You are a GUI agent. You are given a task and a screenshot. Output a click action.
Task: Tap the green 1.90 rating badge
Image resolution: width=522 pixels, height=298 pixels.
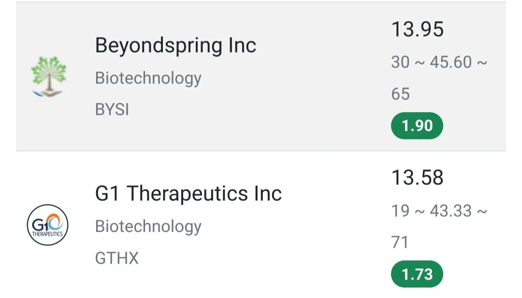pyautogui.click(x=417, y=126)
